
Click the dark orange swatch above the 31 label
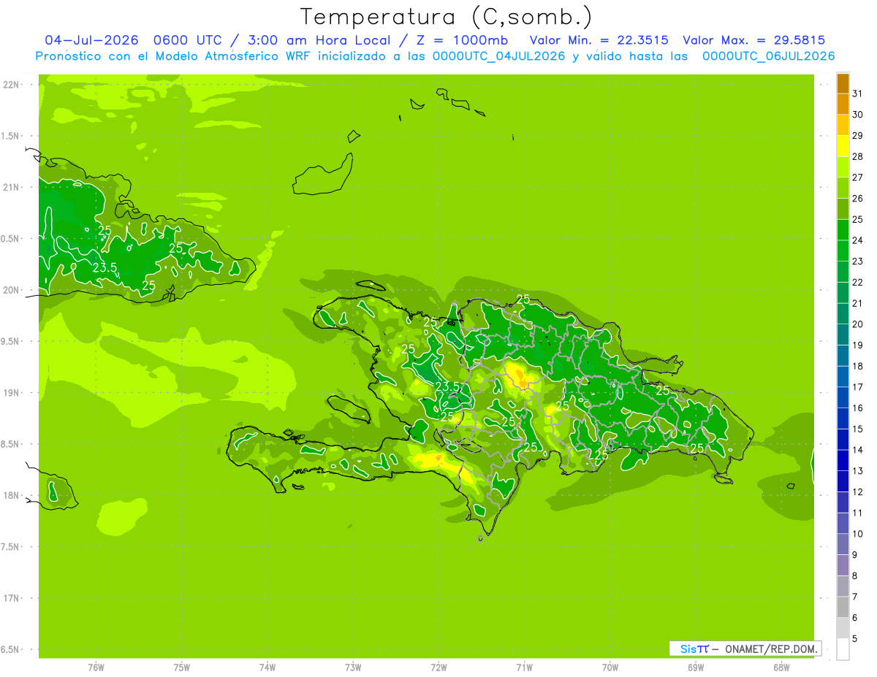[x=843, y=83]
